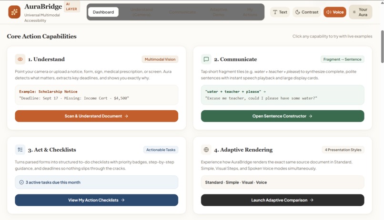Click the '2. Communicate' heading
The height and width of the screenshot is (220, 384).
[235, 59]
